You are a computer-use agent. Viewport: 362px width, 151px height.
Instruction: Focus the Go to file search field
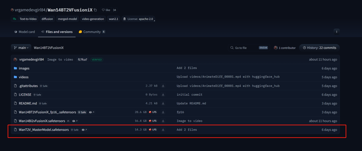[x=249, y=48]
